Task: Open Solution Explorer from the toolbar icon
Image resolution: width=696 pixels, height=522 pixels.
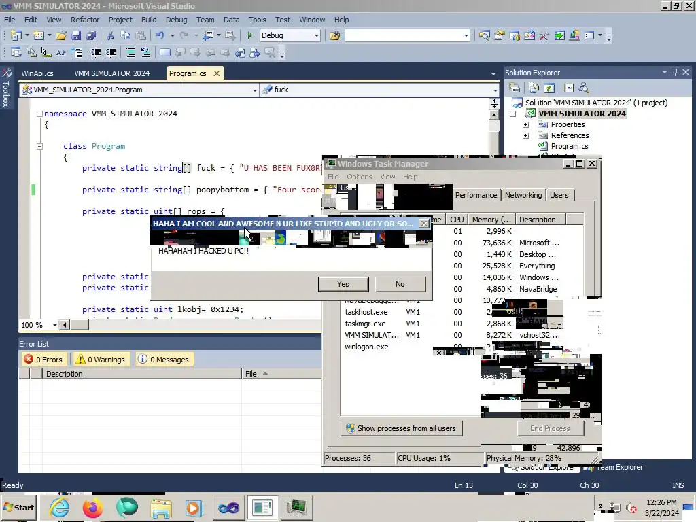Action: tap(484, 35)
